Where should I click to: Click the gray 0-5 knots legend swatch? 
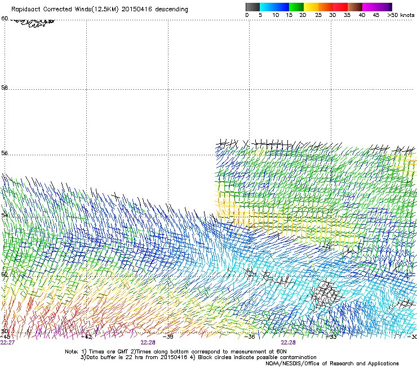[x=252, y=7]
